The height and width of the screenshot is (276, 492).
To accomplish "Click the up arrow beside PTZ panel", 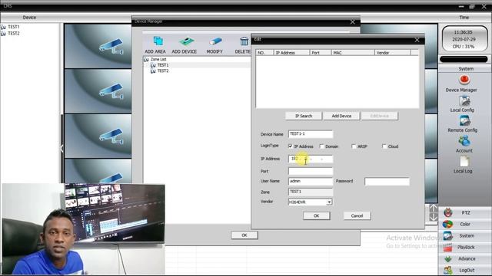I will pyautogui.click(x=434, y=209).
